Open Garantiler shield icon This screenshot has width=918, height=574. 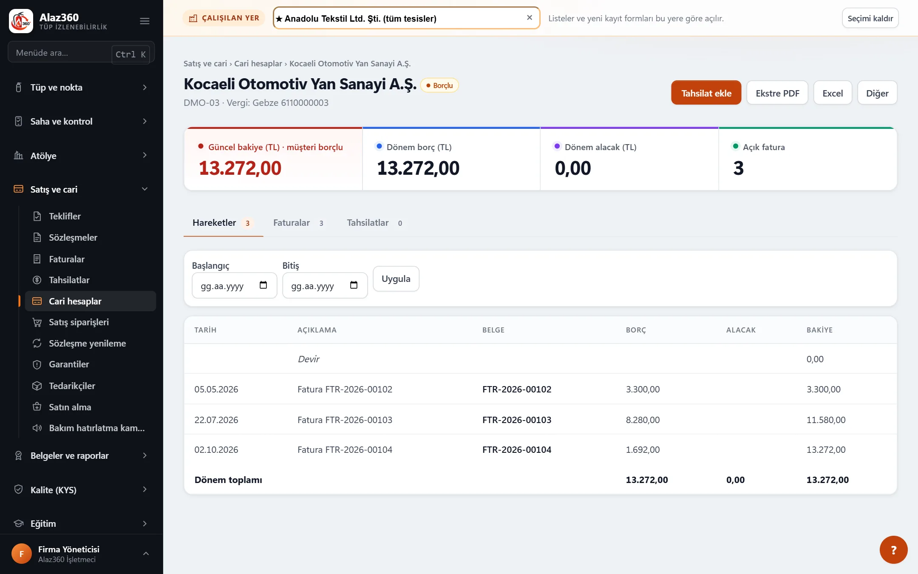click(x=37, y=364)
